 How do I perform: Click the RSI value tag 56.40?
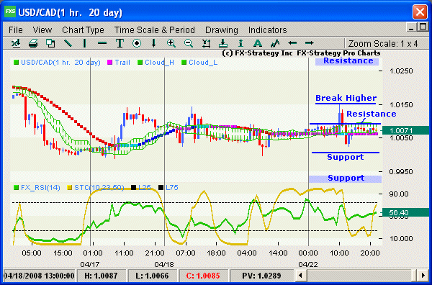coord(405,212)
